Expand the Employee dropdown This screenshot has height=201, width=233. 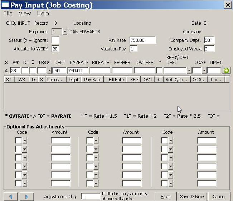point(65,31)
